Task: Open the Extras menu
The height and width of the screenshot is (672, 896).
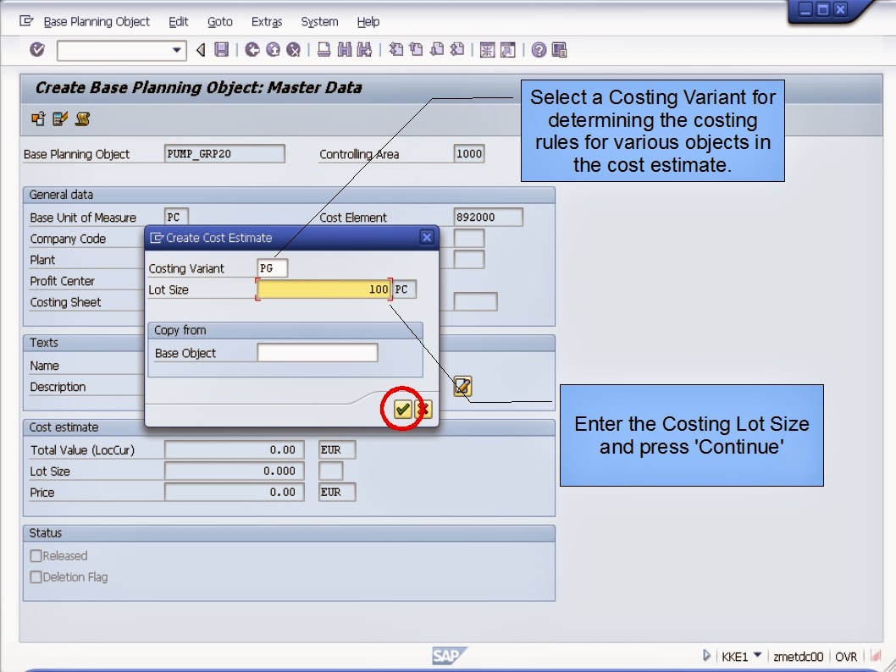Action: point(266,21)
